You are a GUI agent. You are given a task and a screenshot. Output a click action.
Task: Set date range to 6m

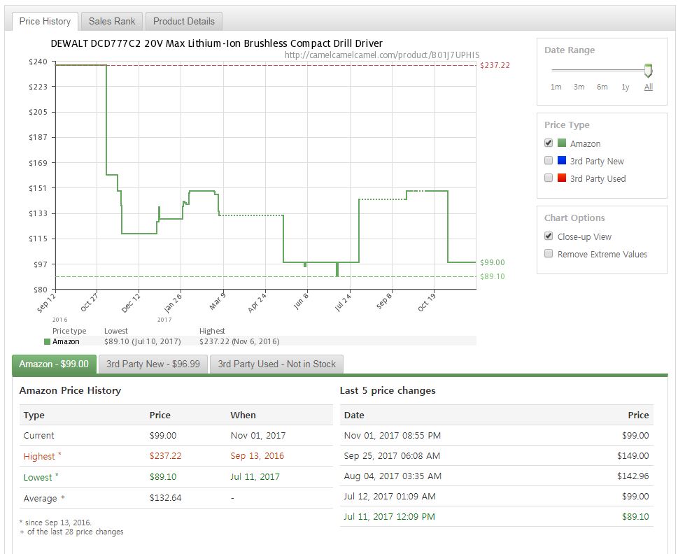(x=602, y=87)
